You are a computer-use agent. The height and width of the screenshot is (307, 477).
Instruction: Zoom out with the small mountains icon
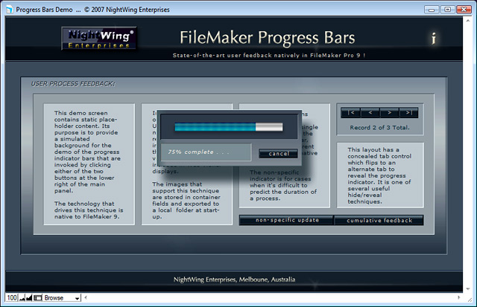click(22, 298)
